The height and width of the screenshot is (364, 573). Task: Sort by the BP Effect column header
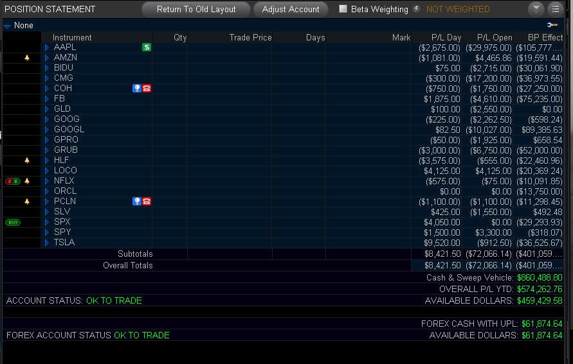545,38
